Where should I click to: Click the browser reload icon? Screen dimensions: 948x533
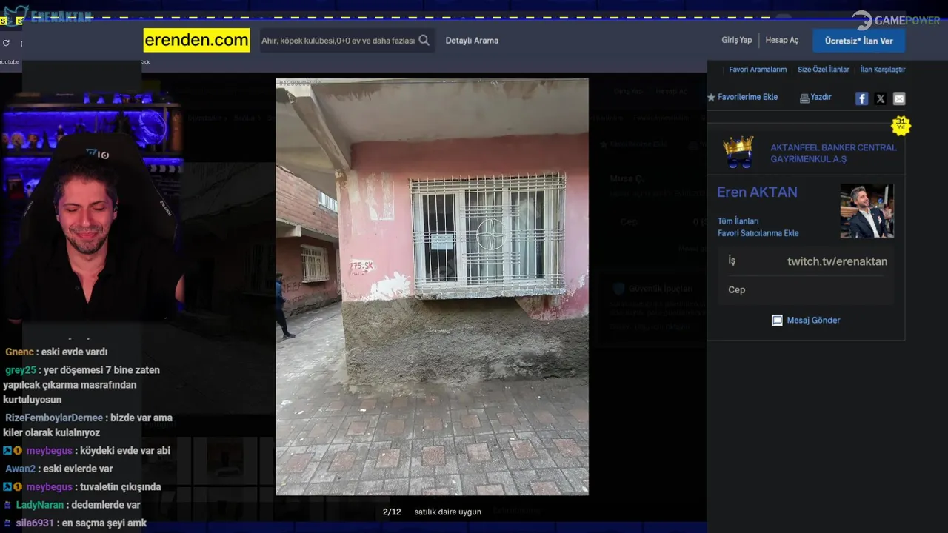click(x=6, y=44)
